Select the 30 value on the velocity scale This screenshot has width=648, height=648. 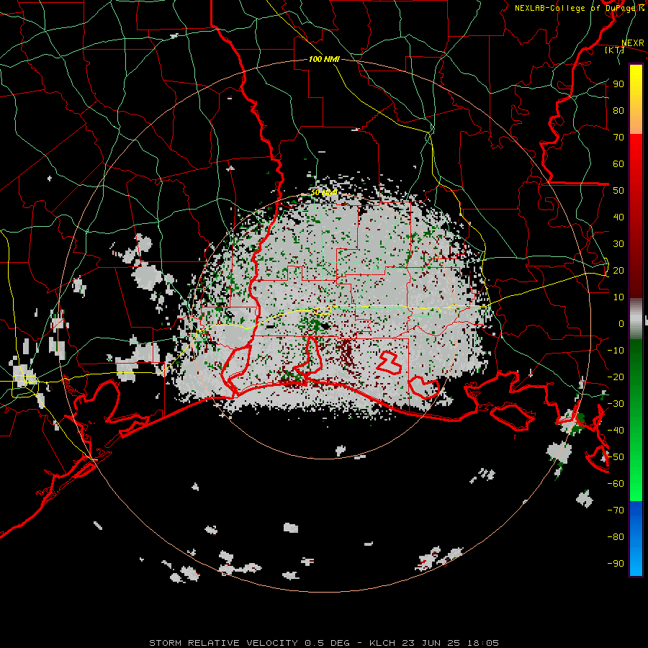[618, 244]
